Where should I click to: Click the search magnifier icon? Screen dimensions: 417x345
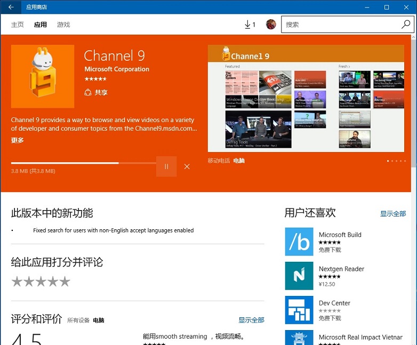[x=406, y=25]
